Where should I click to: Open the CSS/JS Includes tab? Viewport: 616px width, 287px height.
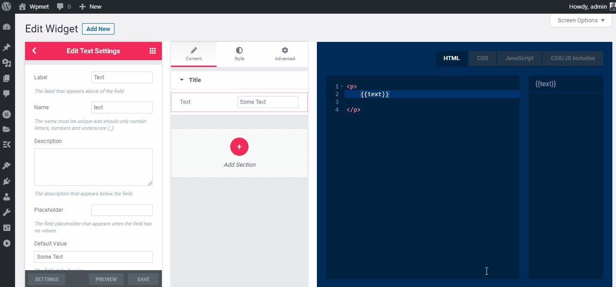(x=573, y=58)
